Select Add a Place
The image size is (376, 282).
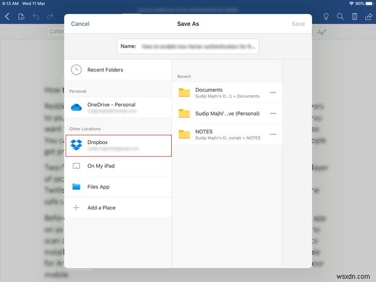coord(118,207)
